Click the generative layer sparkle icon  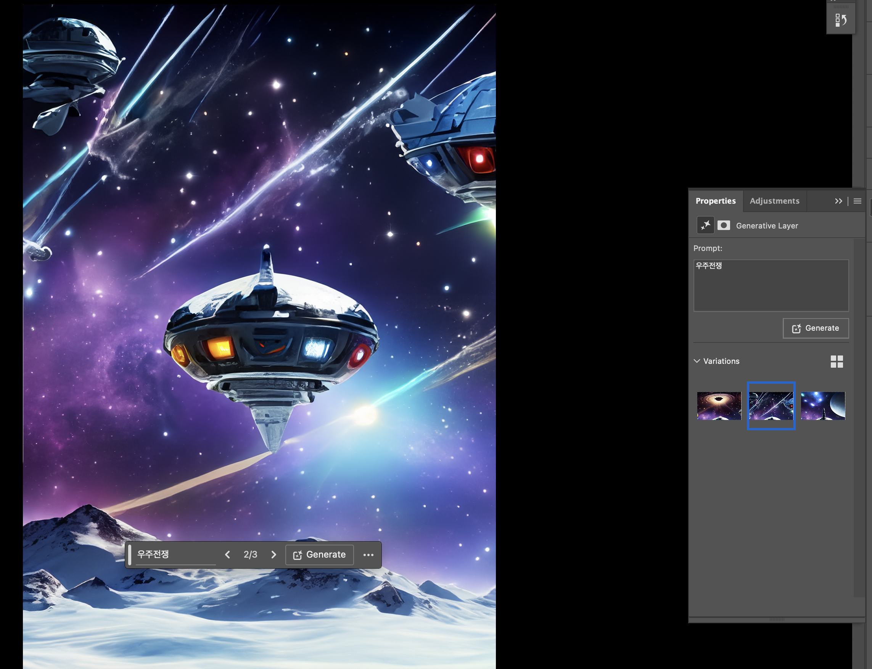coord(705,225)
